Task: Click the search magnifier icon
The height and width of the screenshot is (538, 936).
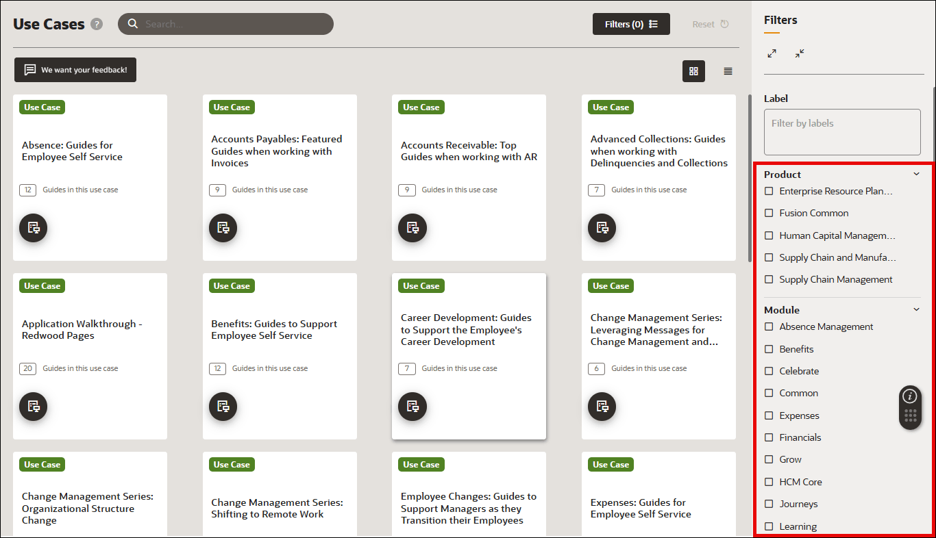Action: pyautogui.click(x=134, y=24)
